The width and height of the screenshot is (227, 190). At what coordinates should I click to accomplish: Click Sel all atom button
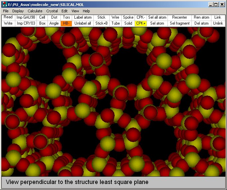coord(157,17)
